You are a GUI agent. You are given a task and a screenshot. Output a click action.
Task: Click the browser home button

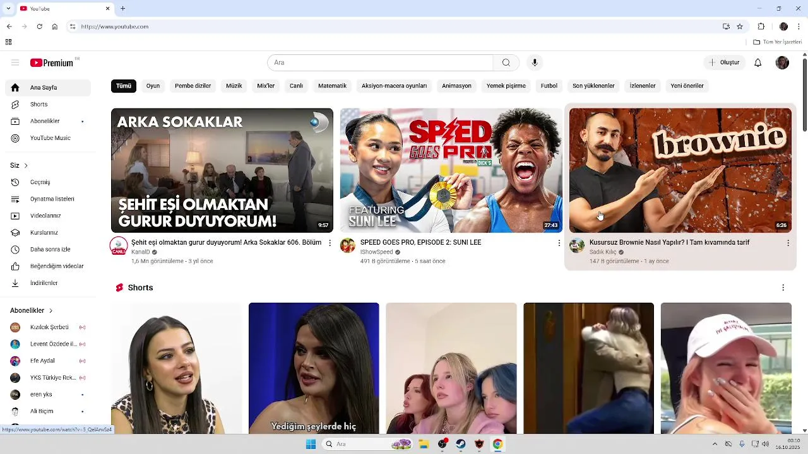[x=55, y=26]
